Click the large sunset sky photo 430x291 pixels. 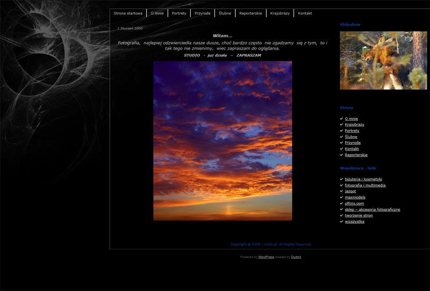[223, 140]
